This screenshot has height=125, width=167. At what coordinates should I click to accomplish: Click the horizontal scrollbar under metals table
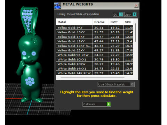(93, 78)
